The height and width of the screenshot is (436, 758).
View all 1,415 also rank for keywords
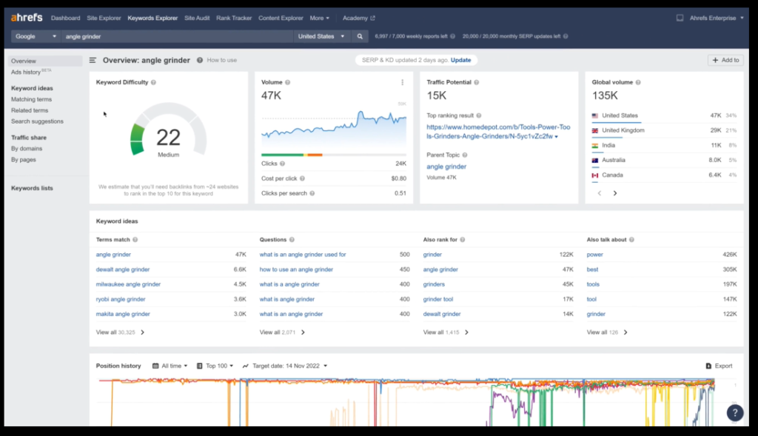[446, 332]
